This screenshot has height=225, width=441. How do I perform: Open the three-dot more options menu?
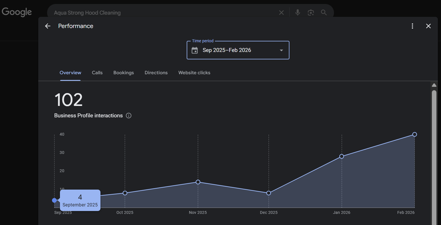tap(412, 26)
